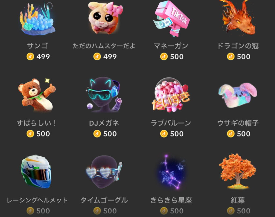Click the coin icon under ラブバルーン
This screenshot has height=217, width=275.
(x=164, y=134)
